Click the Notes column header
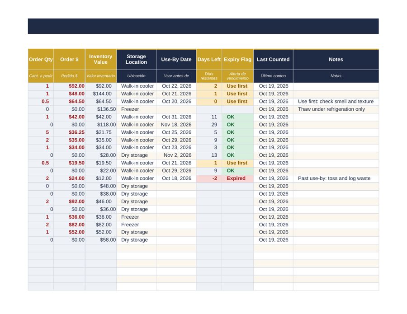407x314 pixels. (336, 59)
